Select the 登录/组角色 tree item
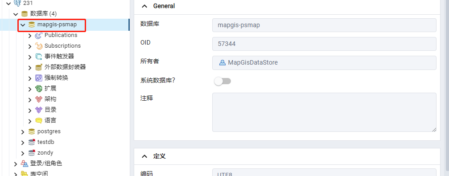Image resolution: width=449 pixels, height=176 pixels. pyautogui.click(x=46, y=164)
